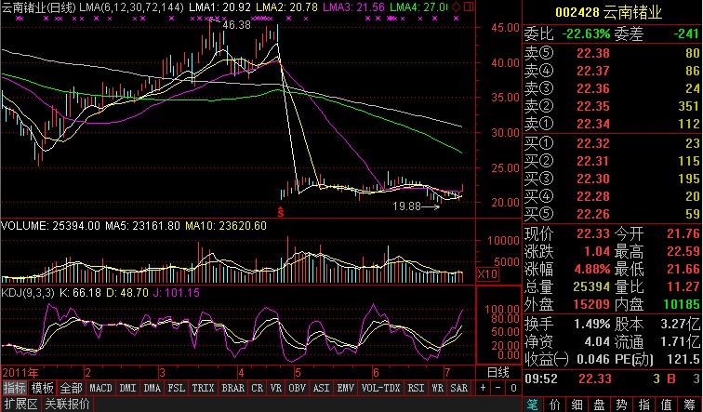Switch the indicator to FSL
This screenshot has width=703, height=412.
pos(176,388)
